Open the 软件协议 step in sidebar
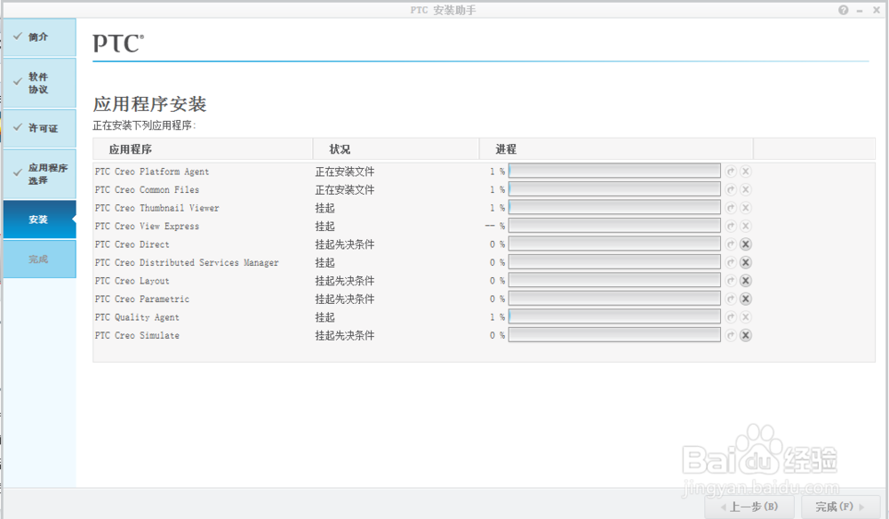Viewport: 889px width, 519px height. point(39,83)
